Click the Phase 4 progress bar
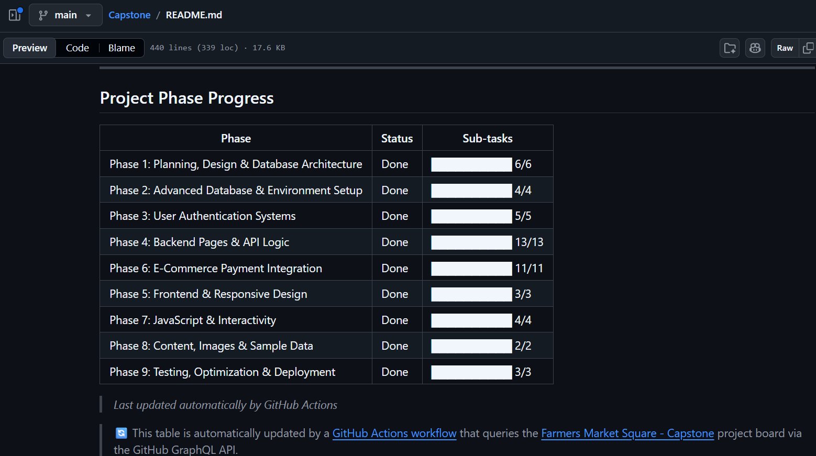Screen dimensions: 816x456 471,242
